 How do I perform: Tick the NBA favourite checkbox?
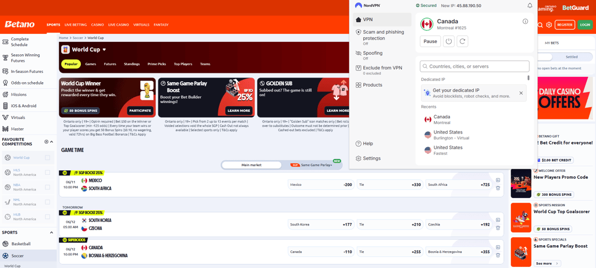point(48,187)
